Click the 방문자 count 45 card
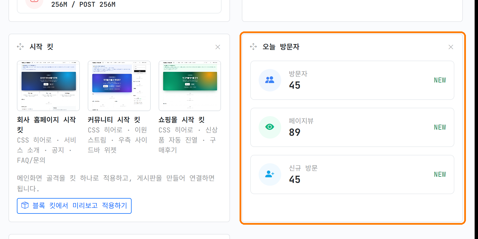 click(x=352, y=80)
